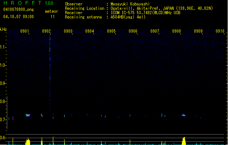
Task: Click observer name Masayuki Kobayashi
Action: click(x=130, y=4)
